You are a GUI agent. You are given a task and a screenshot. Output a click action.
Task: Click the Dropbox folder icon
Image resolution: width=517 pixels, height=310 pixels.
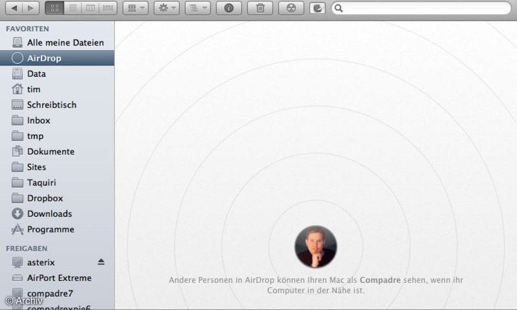17,198
